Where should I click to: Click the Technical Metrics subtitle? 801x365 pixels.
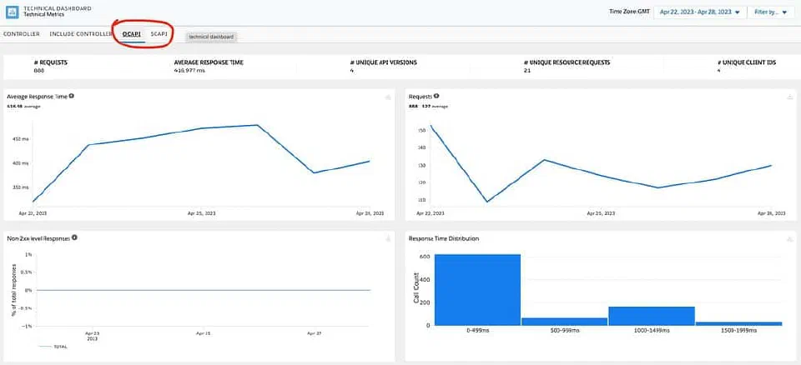point(44,15)
